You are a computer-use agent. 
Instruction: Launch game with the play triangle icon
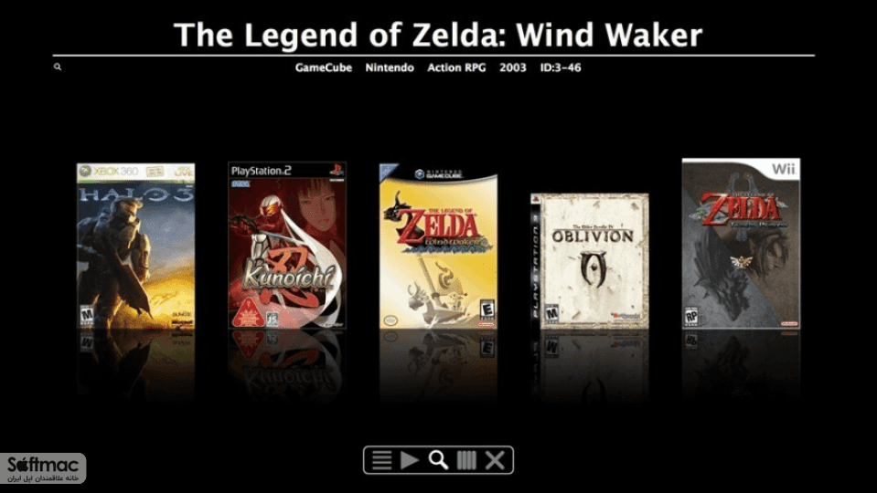point(410,460)
